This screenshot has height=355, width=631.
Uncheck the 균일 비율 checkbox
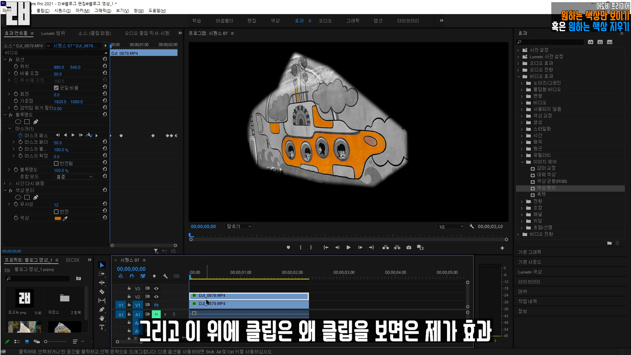pyautogui.click(x=56, y=88)
